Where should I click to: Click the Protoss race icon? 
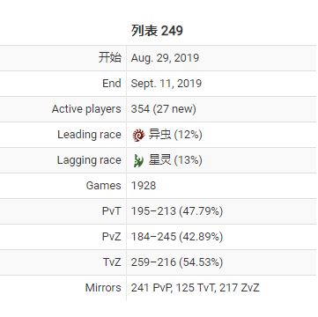pyautogui.click(x=138, y=160)
